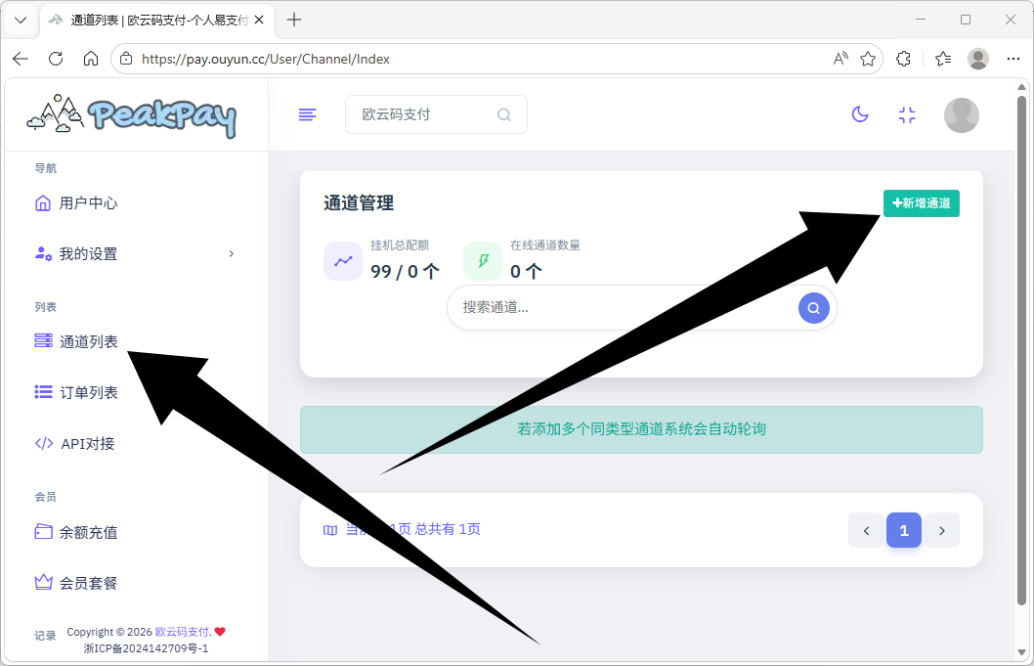Open 用户中心 in the sidebar
This screenshot has width=1034, height=666.
(x=88, y=203)
